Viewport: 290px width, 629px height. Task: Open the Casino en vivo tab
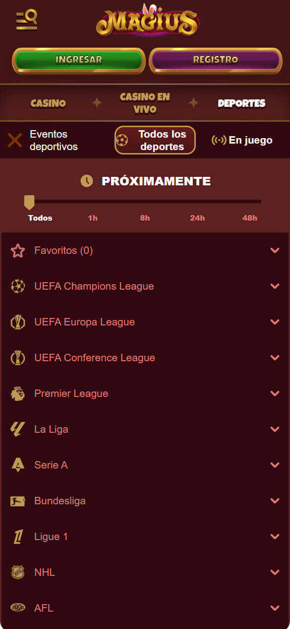point(145,103)
